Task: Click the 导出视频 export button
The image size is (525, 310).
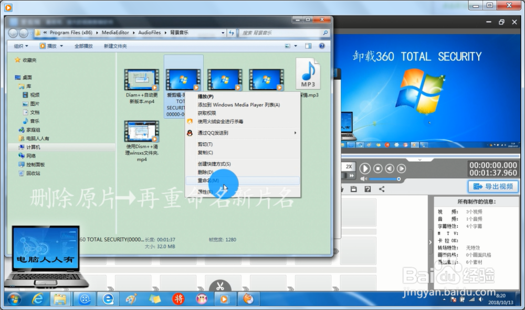Action: [493, 186]
